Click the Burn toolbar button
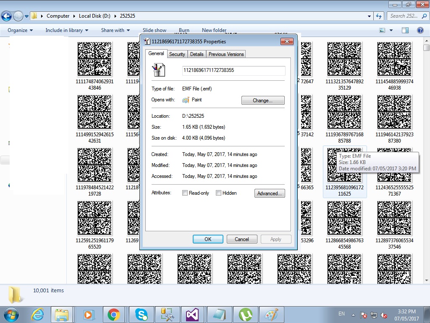 click(x=184, y=30)
